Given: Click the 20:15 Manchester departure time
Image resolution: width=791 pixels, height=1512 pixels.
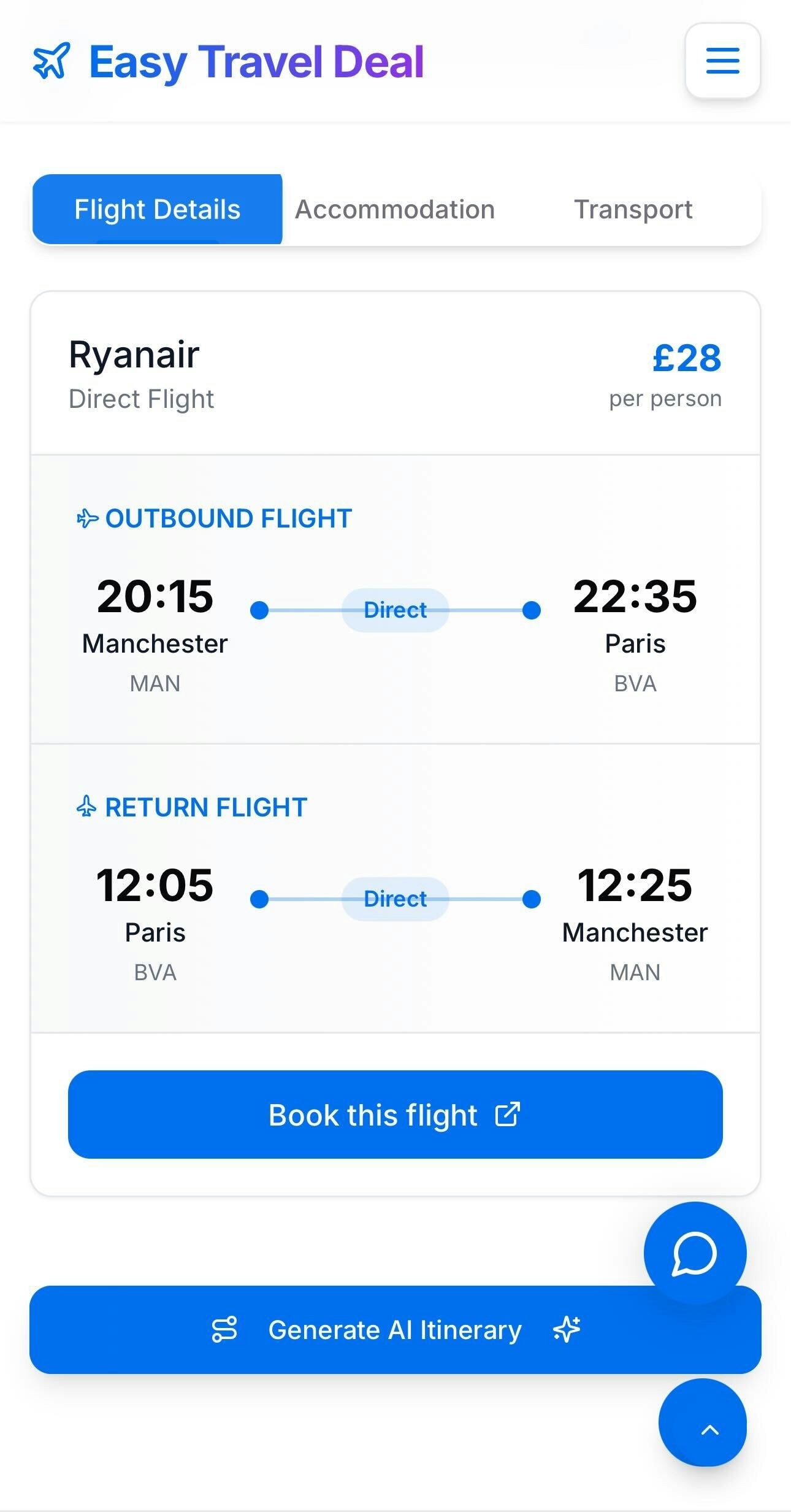Looking at the screenshot, I should [155, 596].
